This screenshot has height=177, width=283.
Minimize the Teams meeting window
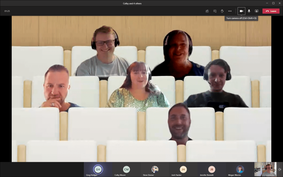pyautogui.click(x=267, y=3)
